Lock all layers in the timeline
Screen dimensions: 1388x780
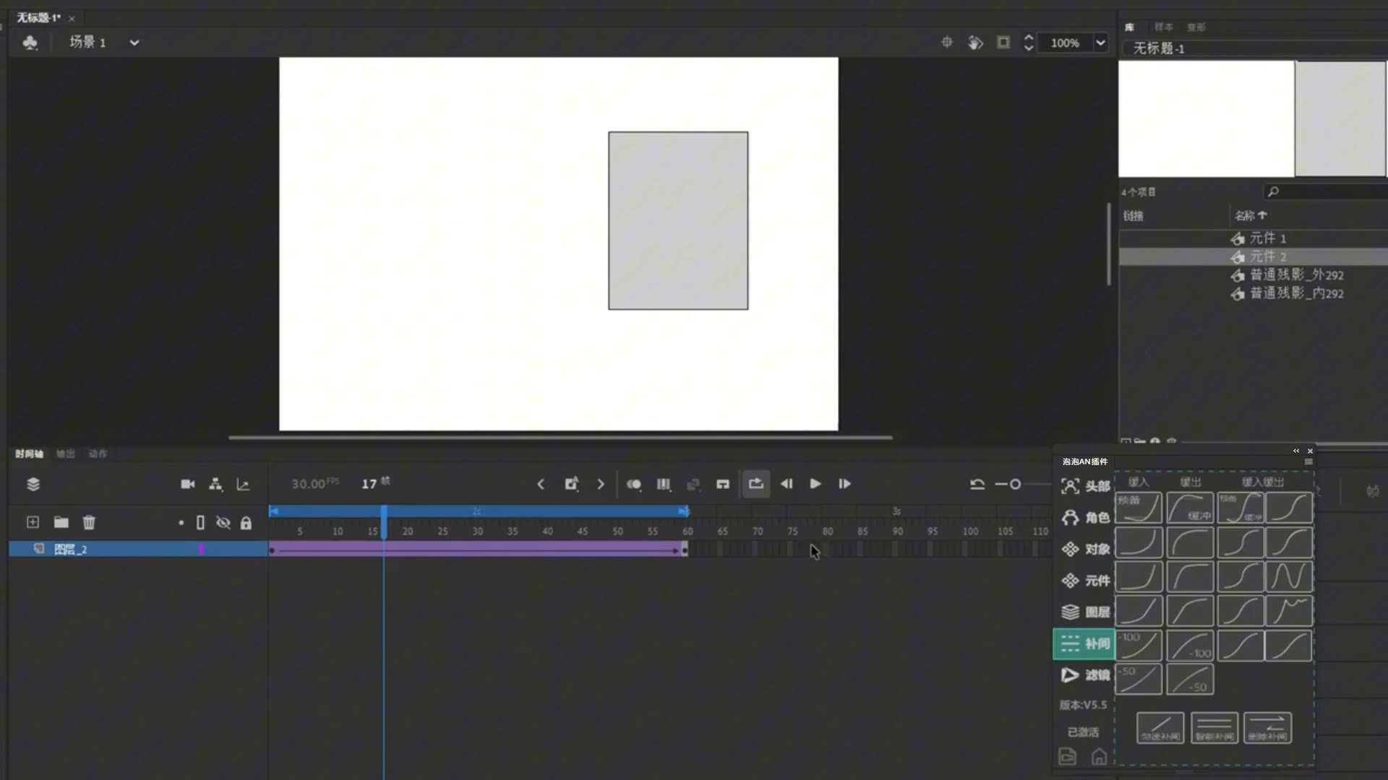[247, 522]
